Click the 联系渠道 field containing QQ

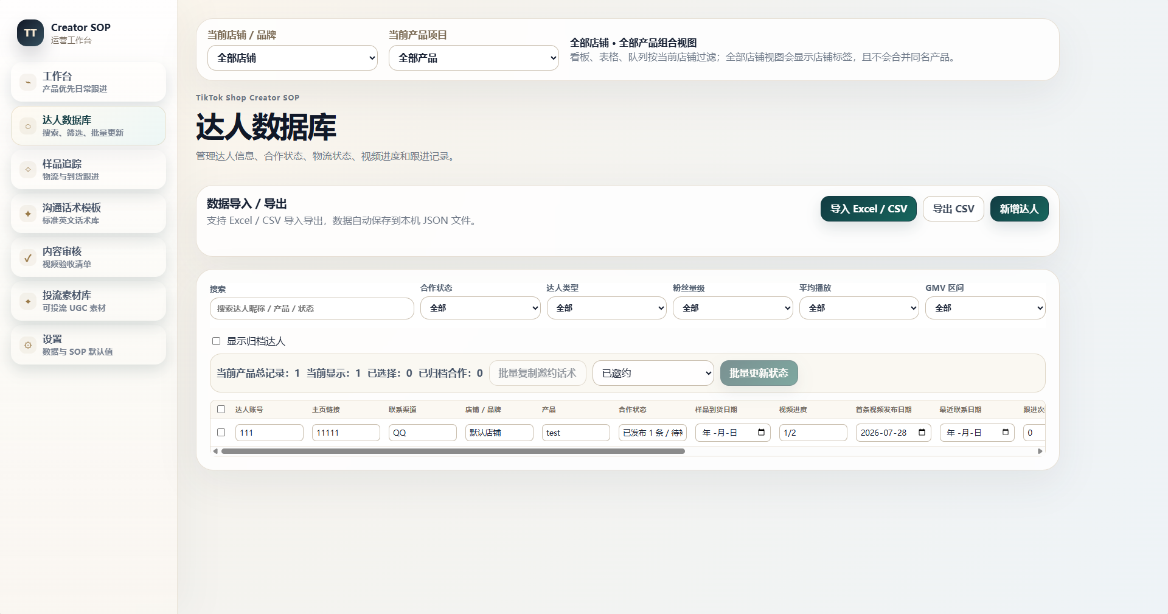tap(423, 433)
